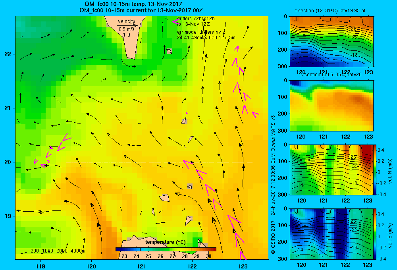Open the eastward velocity section panel
397x270 pixels.
point(331,234)
